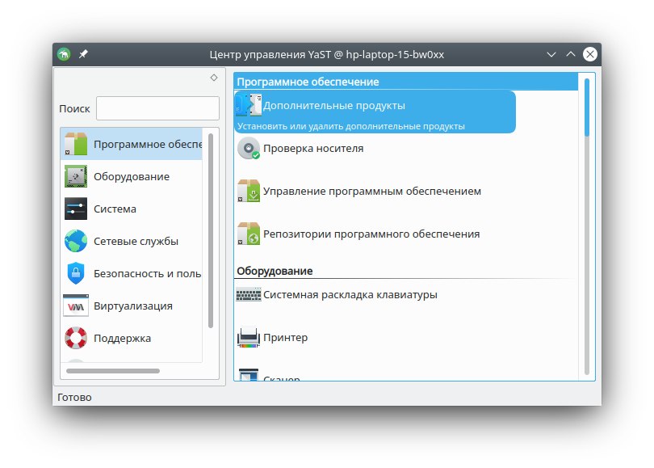
Task: Click the Виртуализация VM icon
Action: click(76, 306)
